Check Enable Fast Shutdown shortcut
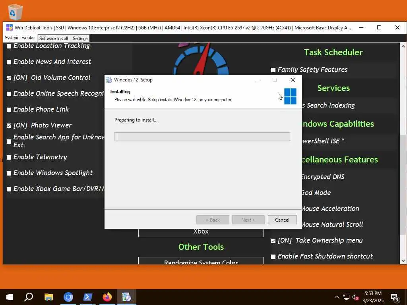 coord(273,257)
